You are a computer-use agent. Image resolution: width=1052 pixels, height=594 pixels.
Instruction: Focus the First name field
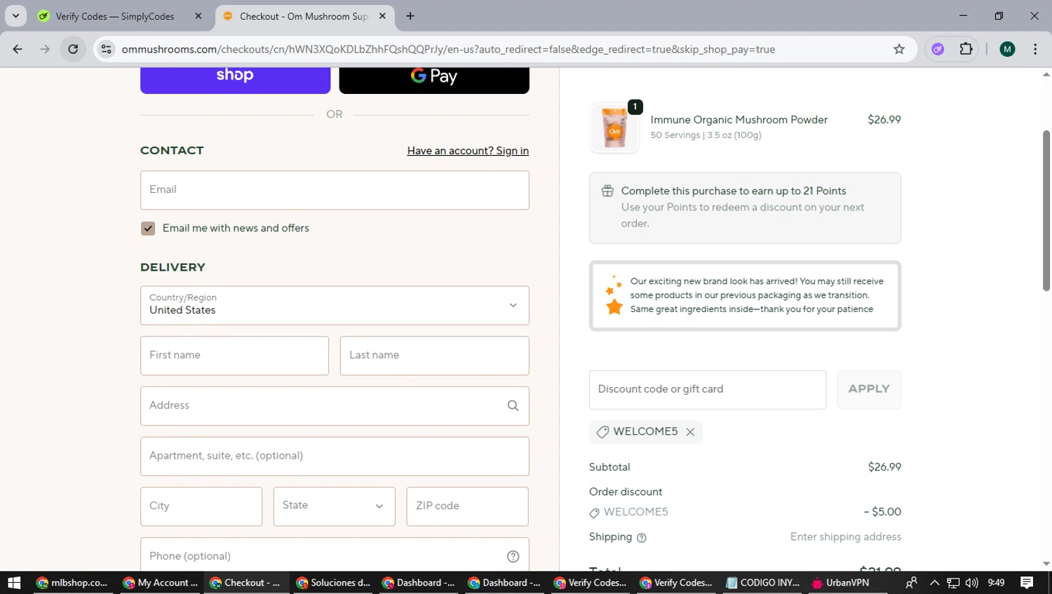[x=234, y=356]
